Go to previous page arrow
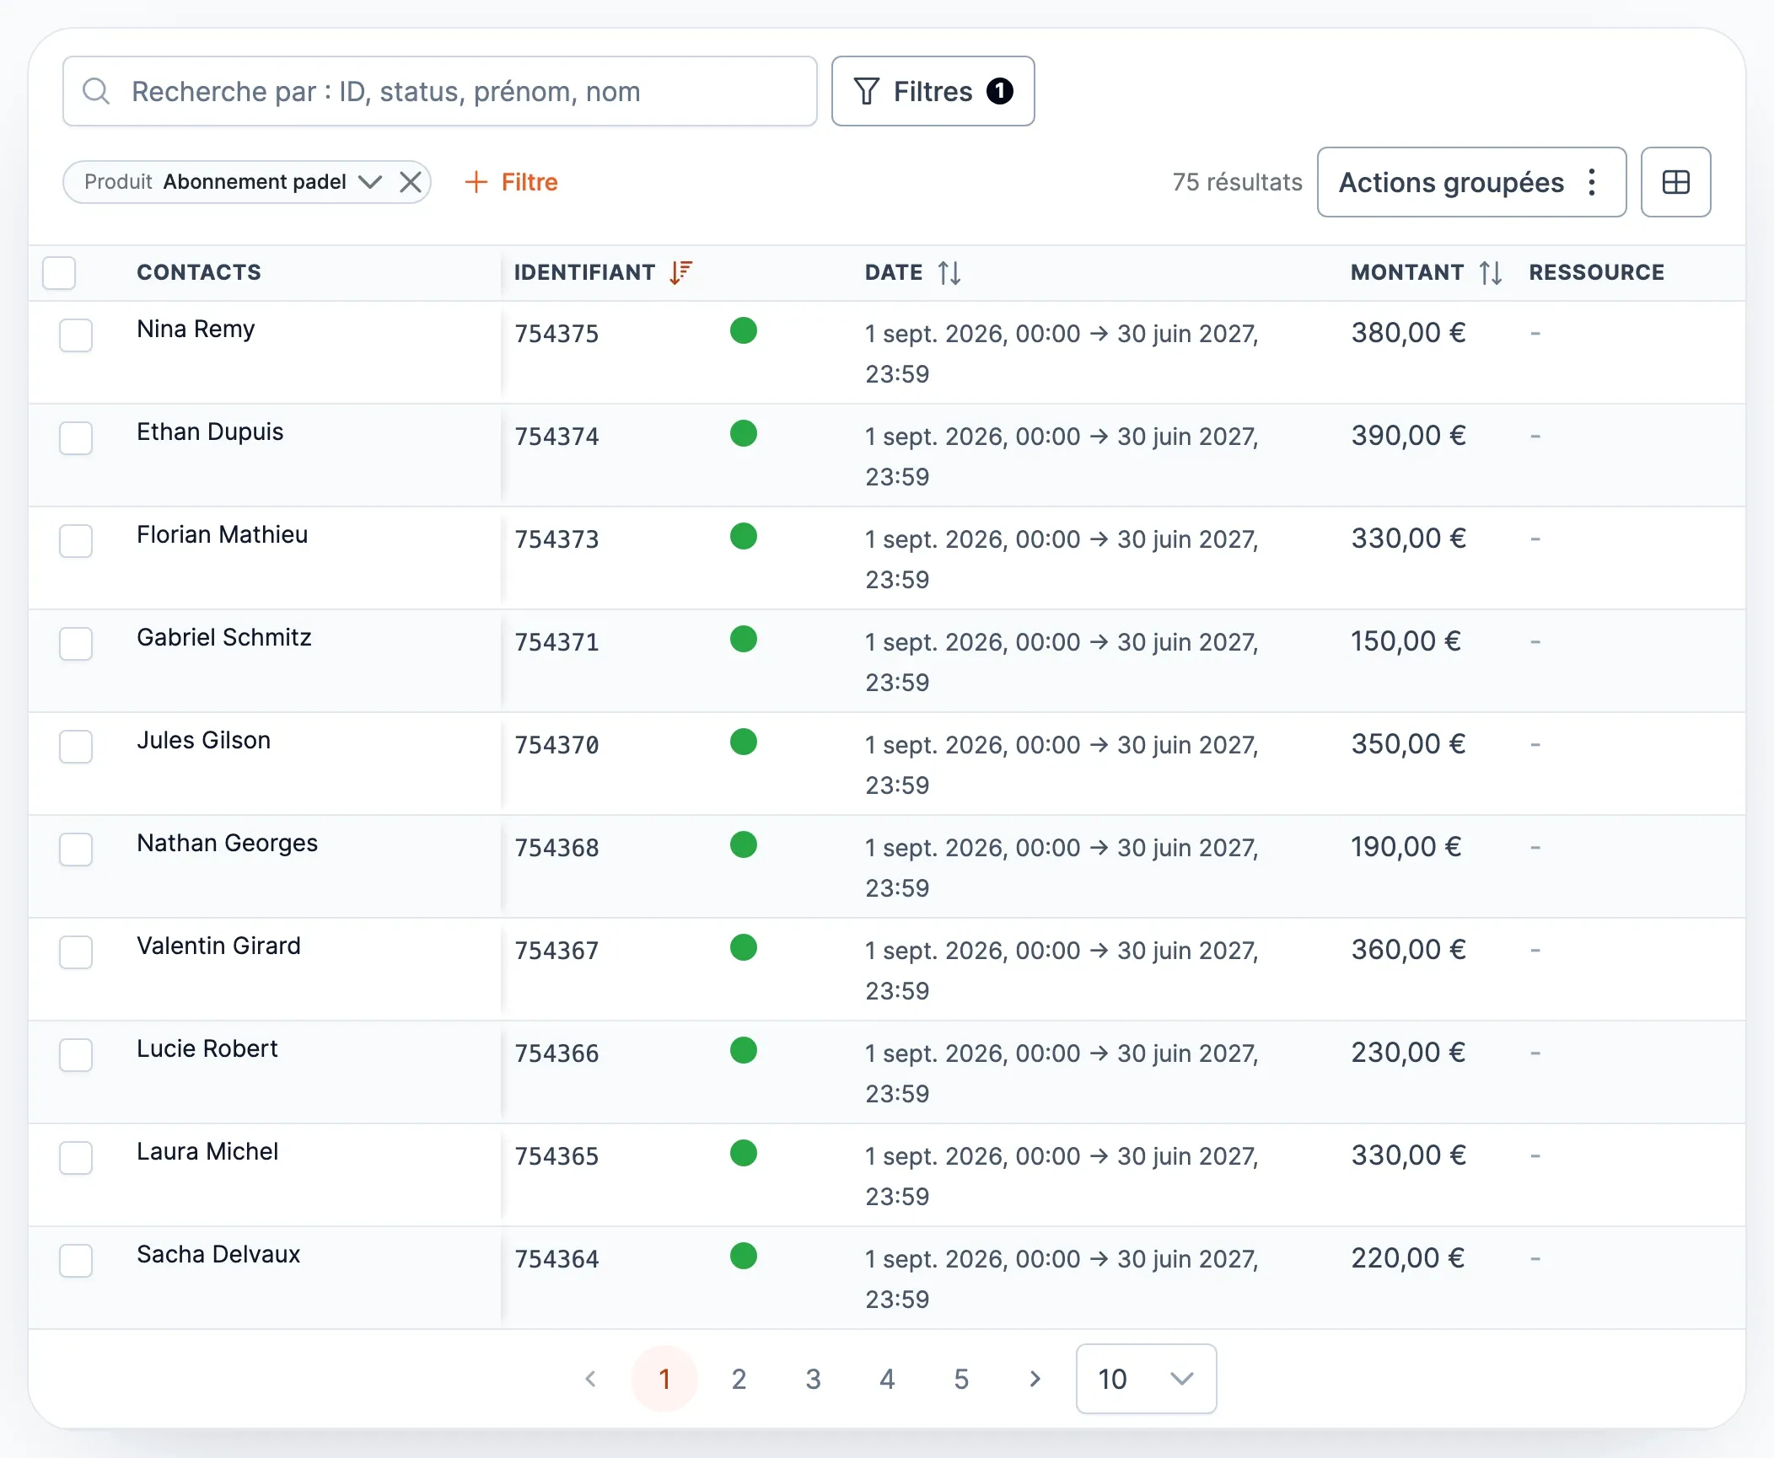The image size is (1774, 1458). [590, 1379]
